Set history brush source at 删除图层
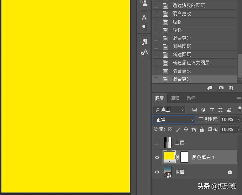This screenshot has height=195, width=242. coord(156,46)
